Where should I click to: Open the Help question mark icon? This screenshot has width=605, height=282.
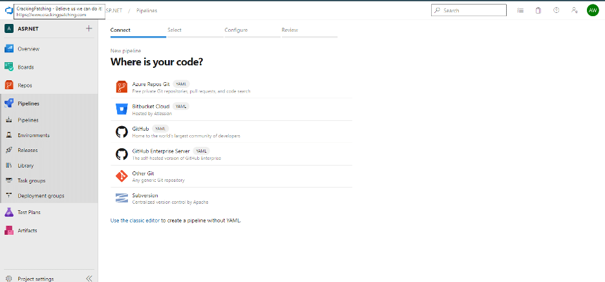(x=556, y=10)
